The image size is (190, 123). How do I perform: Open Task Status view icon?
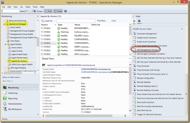pyautogui.click(x=8, y=41)
